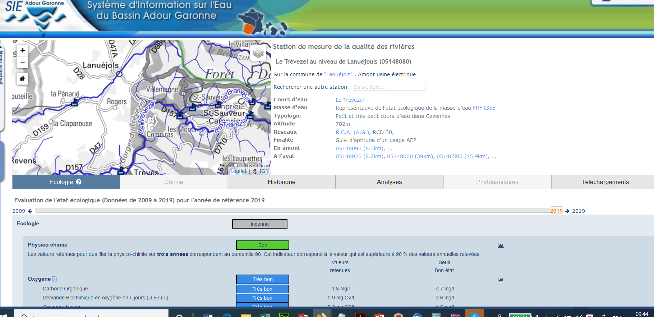Follow the FRFR355 water body link

tap(484, 108)
